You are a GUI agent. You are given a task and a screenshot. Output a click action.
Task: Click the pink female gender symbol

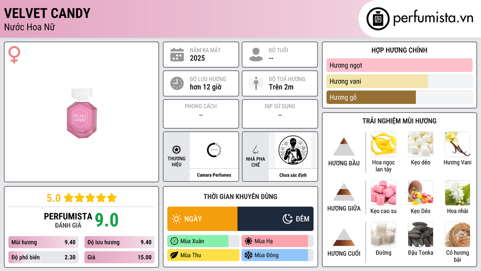point(14,55)
